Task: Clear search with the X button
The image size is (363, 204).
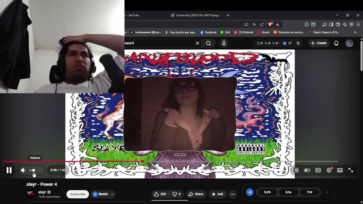Action: coord(197,43)
